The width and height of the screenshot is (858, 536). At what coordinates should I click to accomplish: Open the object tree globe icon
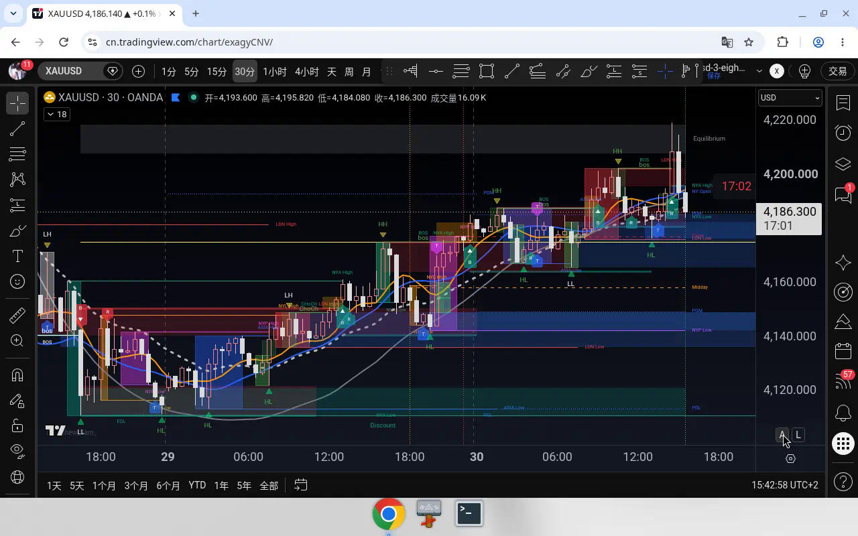pyautogui.click(x=17, y=477)
